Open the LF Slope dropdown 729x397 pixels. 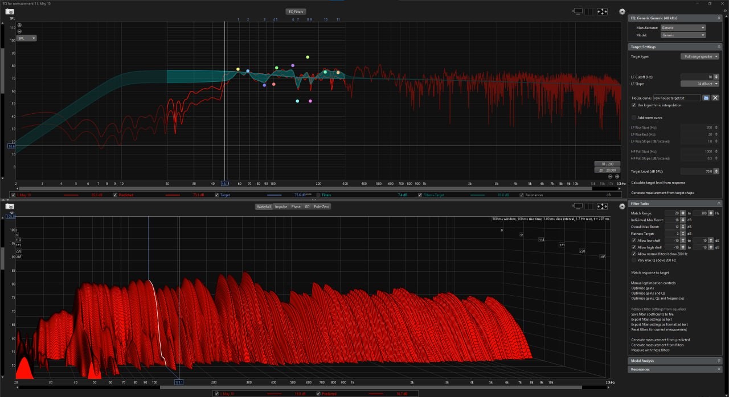(699, 84)
